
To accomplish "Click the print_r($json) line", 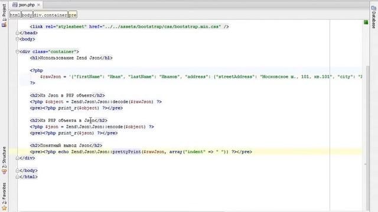I will pyautogui.click(x=74, y=133).
